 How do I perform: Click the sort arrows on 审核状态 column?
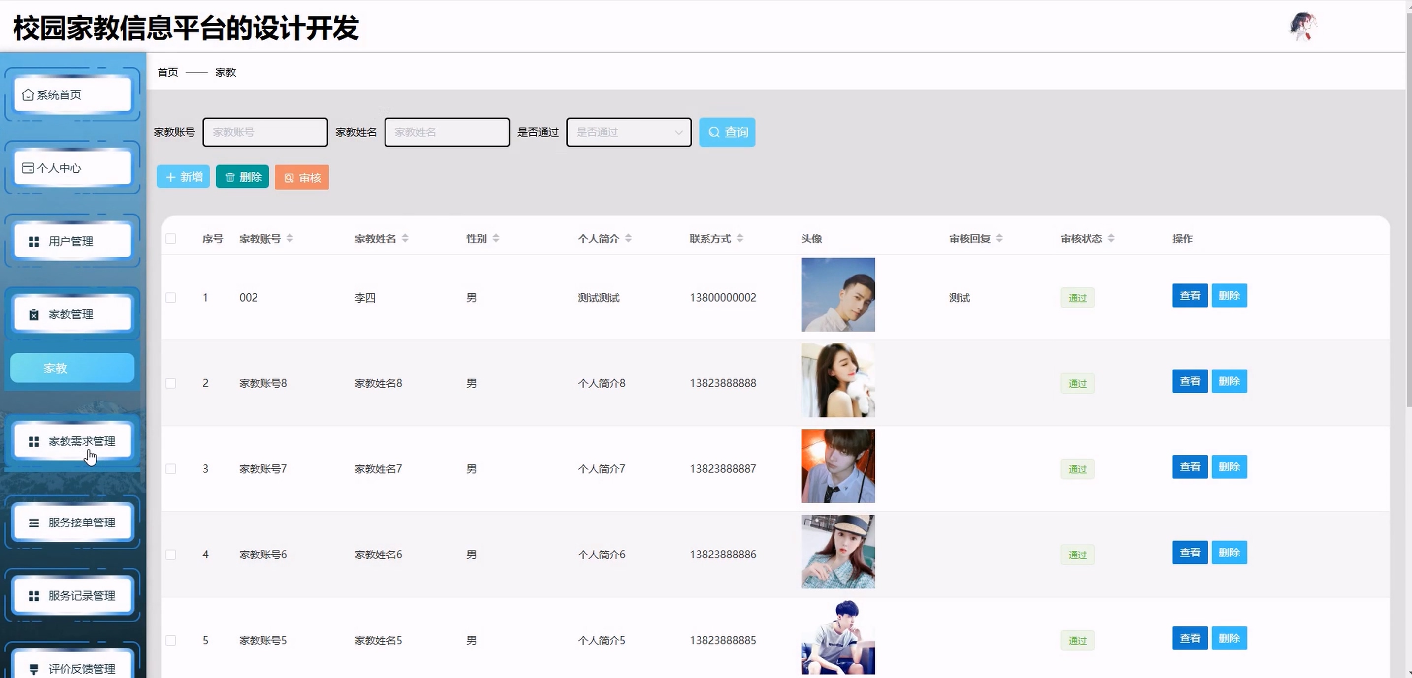(x=1111, y=238)
